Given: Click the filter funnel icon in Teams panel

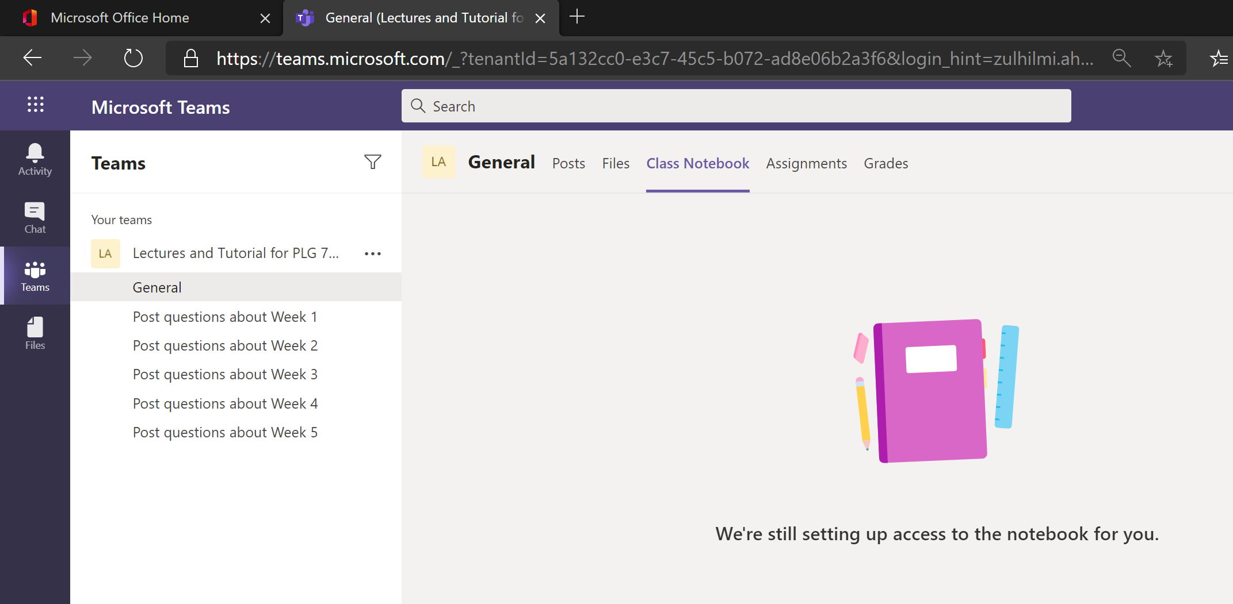Looking at the screenshot, I should (373, 162).
